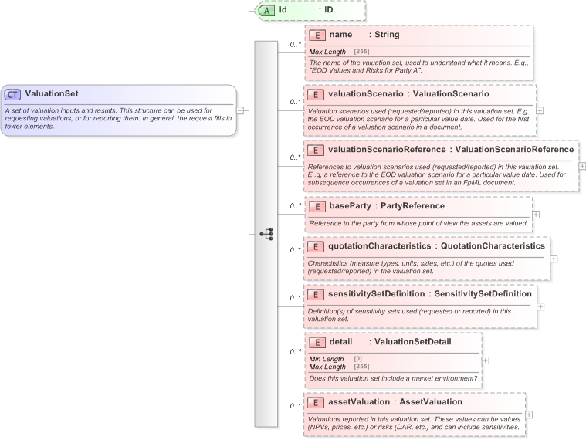Click 'Definition(s) of sensitivity sets' description
586x440 pixels.
pos(409,315)
